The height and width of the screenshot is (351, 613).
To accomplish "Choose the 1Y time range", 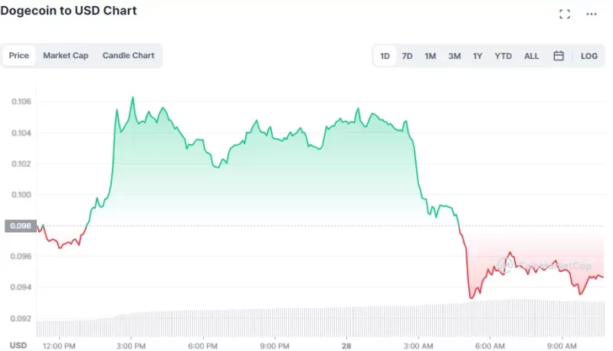I will coord(478,56).
